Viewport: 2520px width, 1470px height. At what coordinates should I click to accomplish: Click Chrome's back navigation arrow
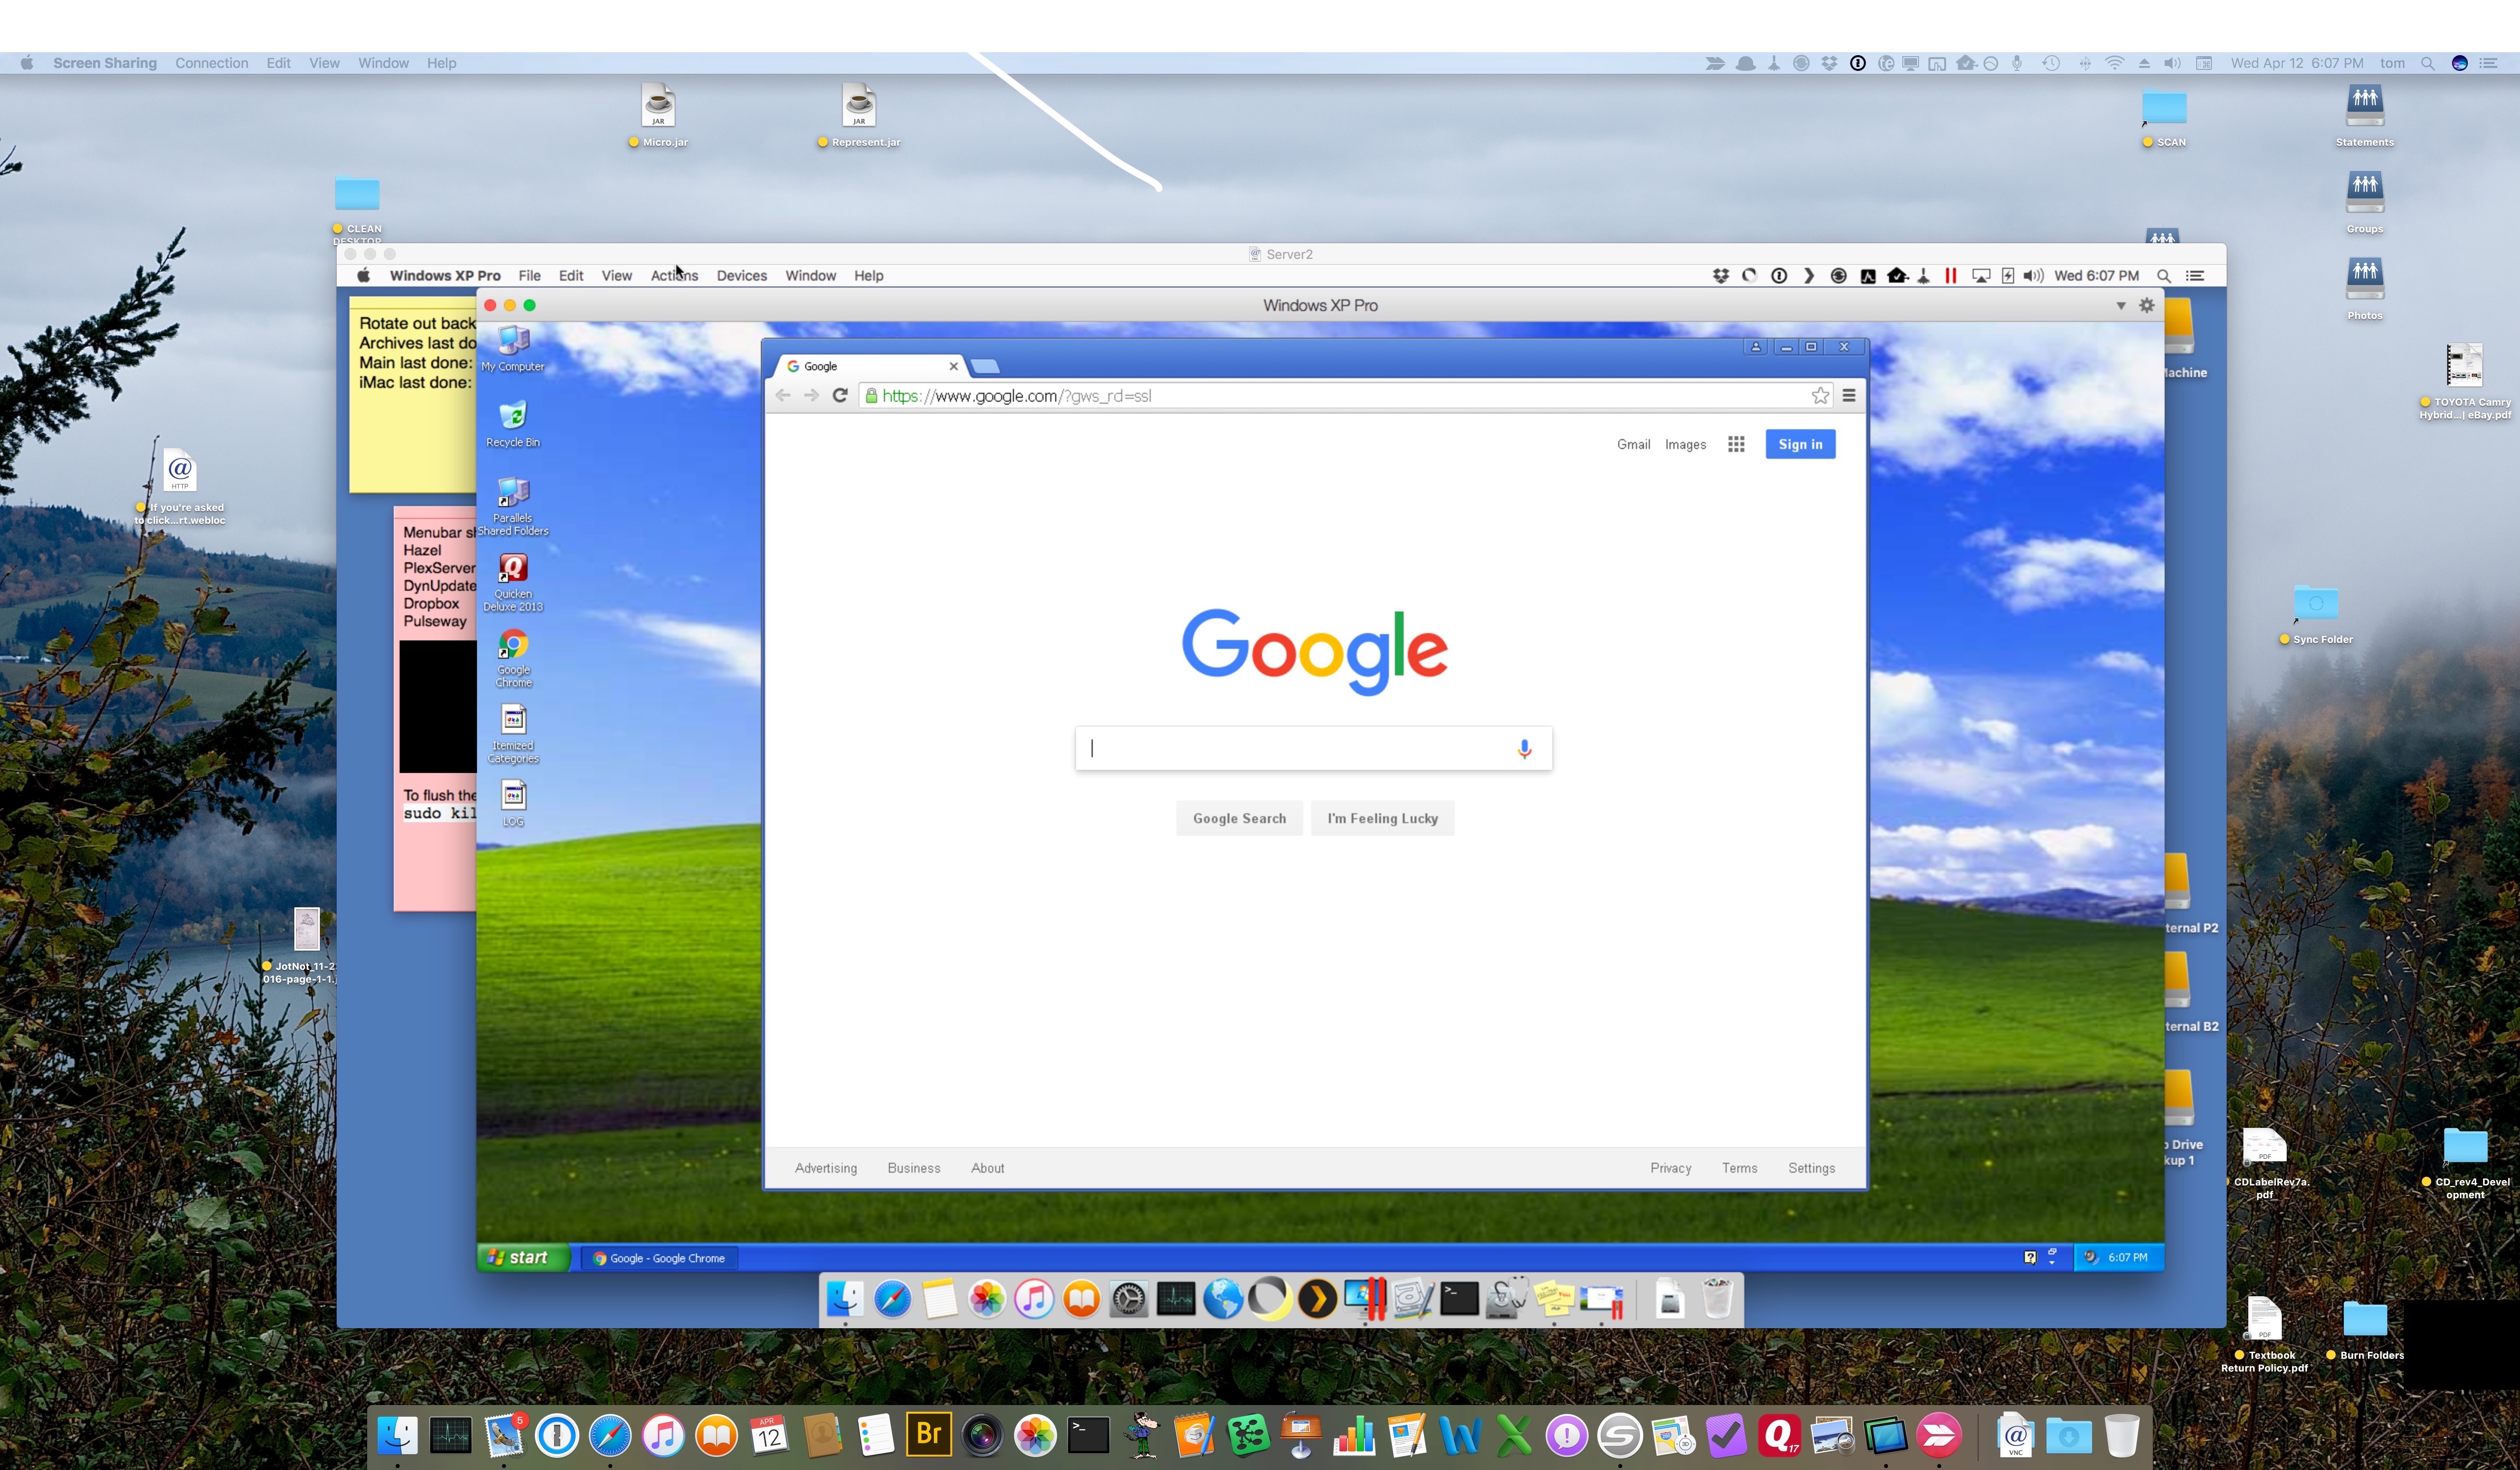pos(783,395)
